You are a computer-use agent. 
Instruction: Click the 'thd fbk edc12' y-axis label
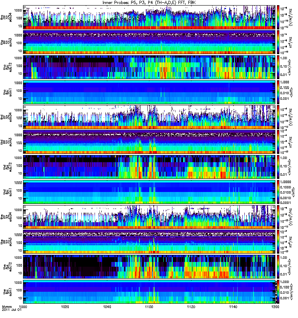[x=8, y=167]
